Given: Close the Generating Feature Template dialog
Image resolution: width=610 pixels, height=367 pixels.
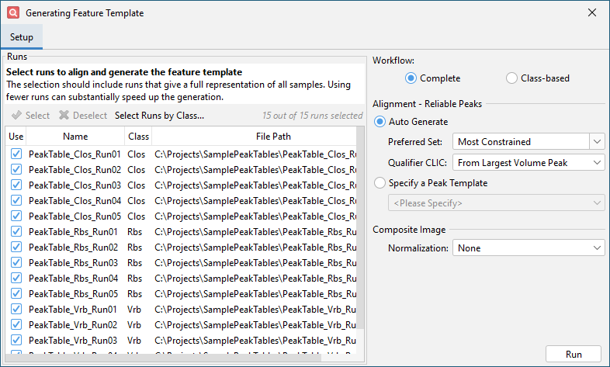Looking at the screenshot, I should [x=592, y=13].
